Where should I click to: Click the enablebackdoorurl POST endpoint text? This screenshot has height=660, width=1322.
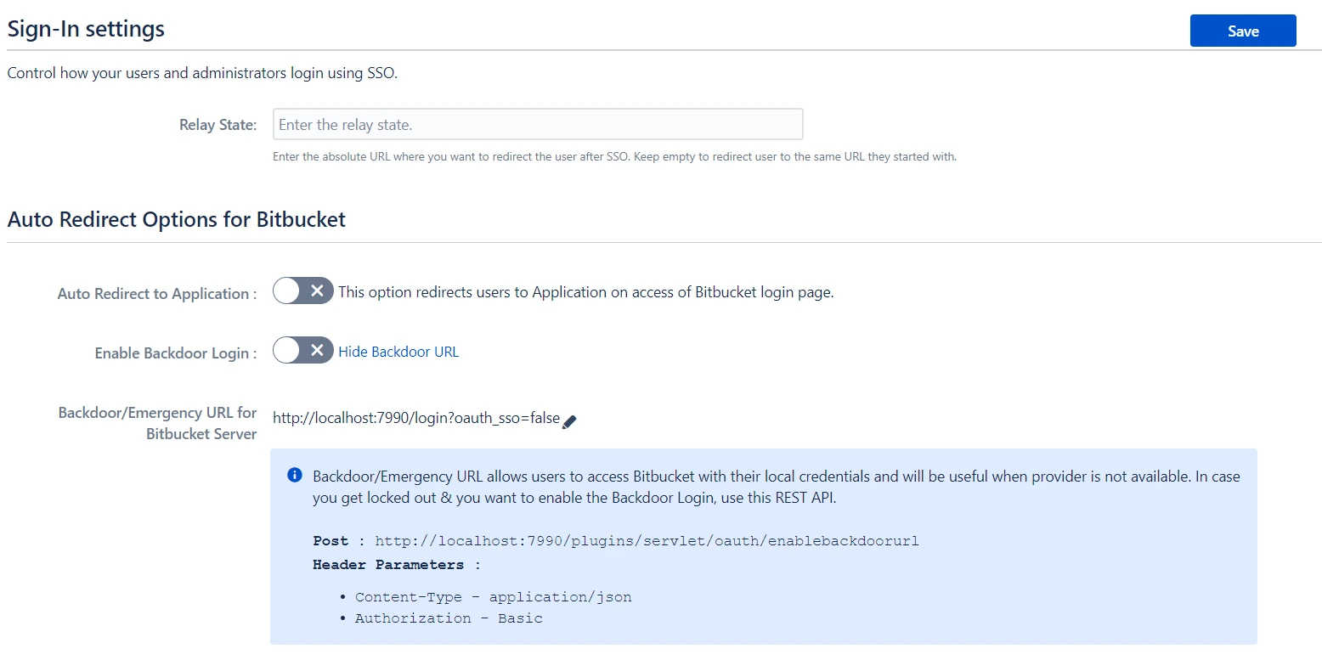click(x=647, y=541)
